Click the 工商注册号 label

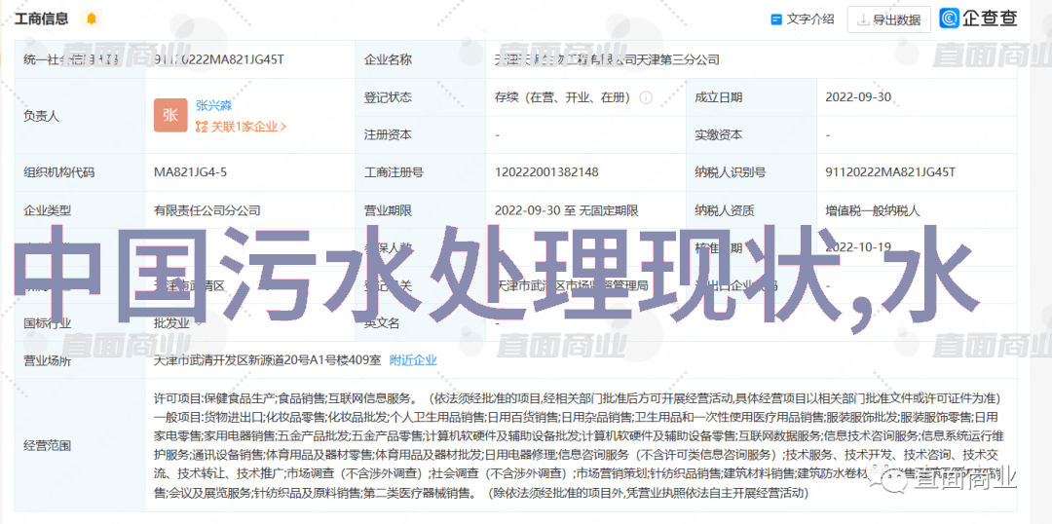394,172
